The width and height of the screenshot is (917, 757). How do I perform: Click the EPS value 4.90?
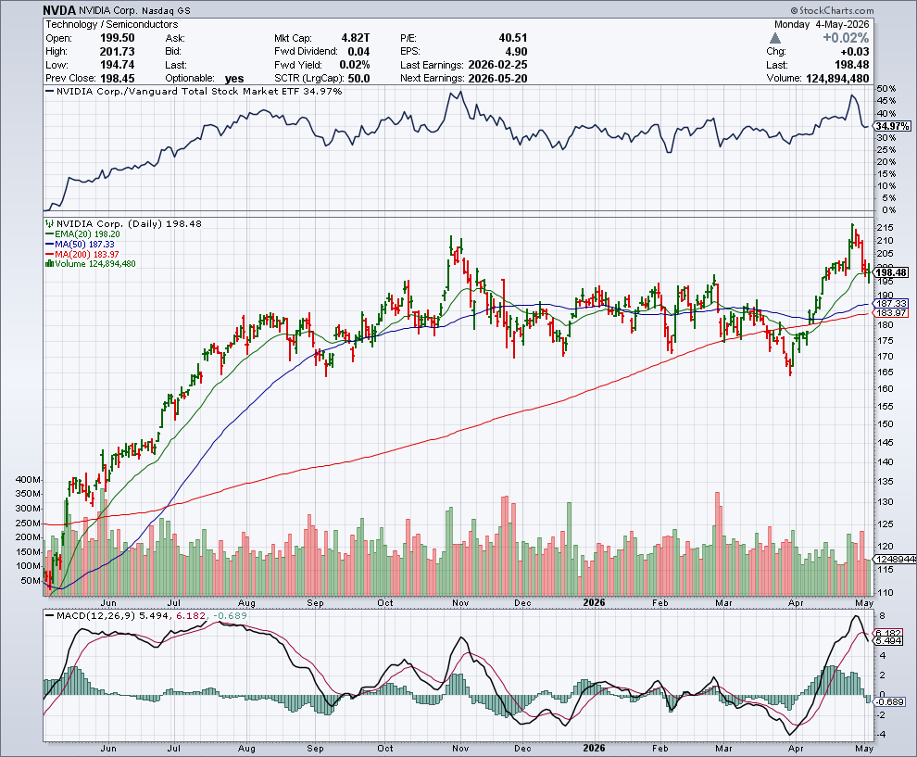517,52
